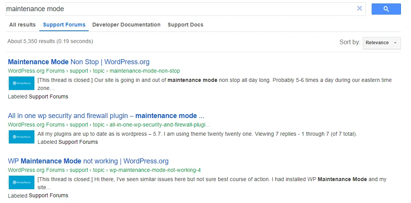Switch to the All results tab
The height and width of the screenshot is (203, 411).
point(22,25)
